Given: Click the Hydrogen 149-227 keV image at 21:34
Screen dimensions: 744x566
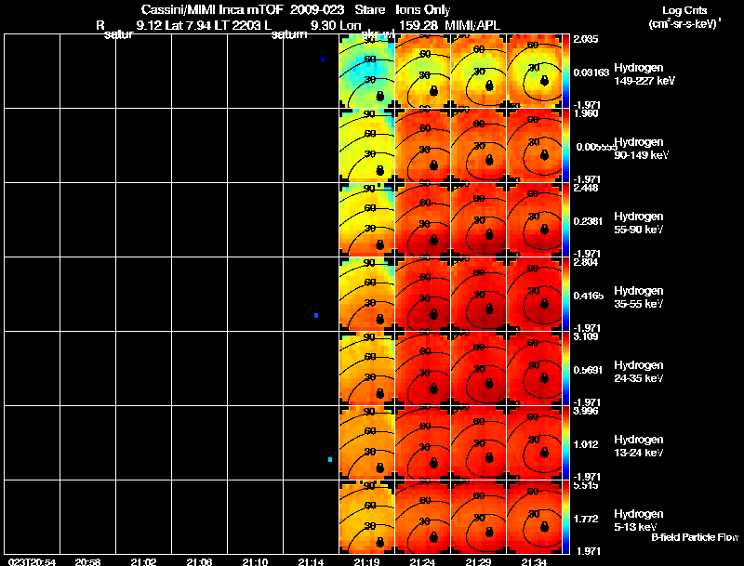Looking at the screenshot, I should coord(534,72).
